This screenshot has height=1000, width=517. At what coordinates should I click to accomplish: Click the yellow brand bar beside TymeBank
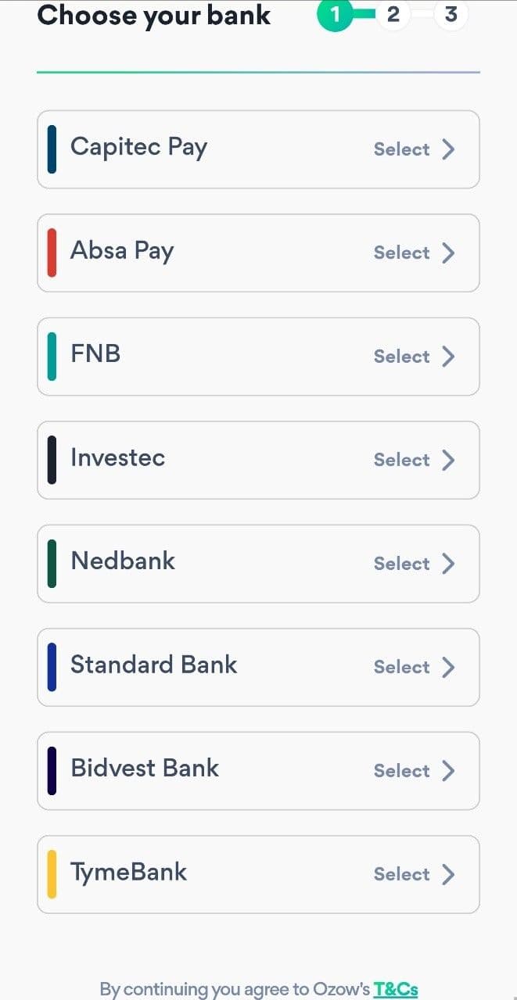(52, 874)
